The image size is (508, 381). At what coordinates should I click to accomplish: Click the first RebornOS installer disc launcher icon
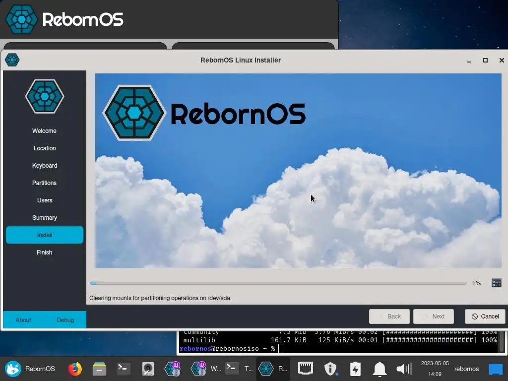coord(172,369)
